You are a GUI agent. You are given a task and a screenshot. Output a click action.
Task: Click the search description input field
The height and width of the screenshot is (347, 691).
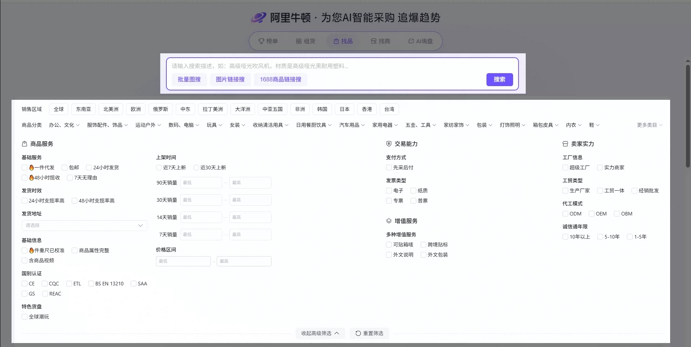[x=342, y=66]
